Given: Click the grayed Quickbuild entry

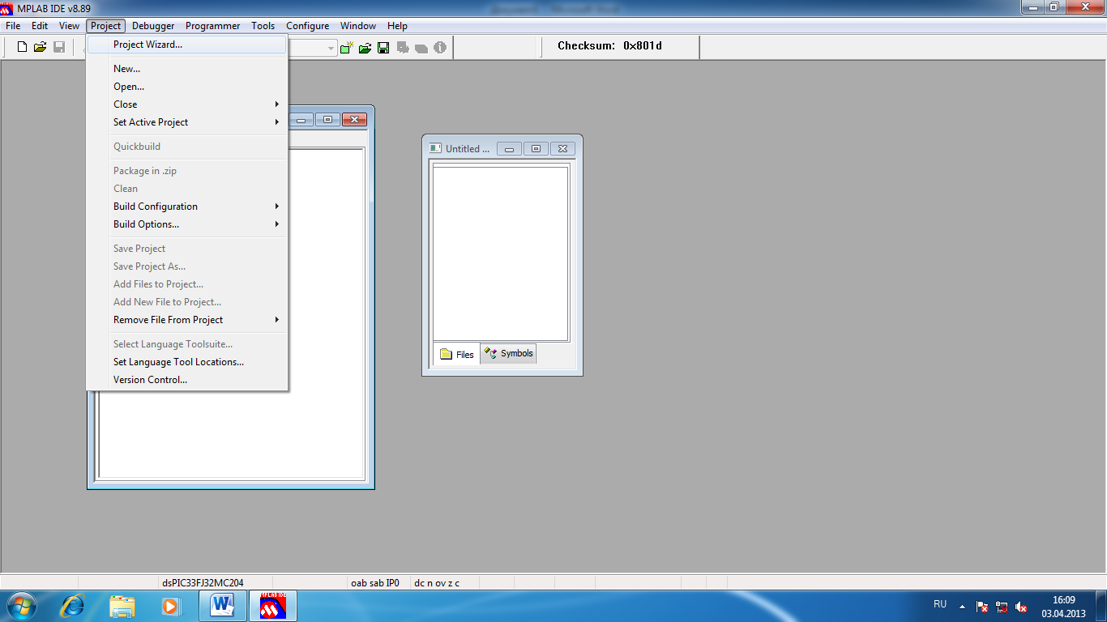Looking at the screenshot, I should pos(187,147).
